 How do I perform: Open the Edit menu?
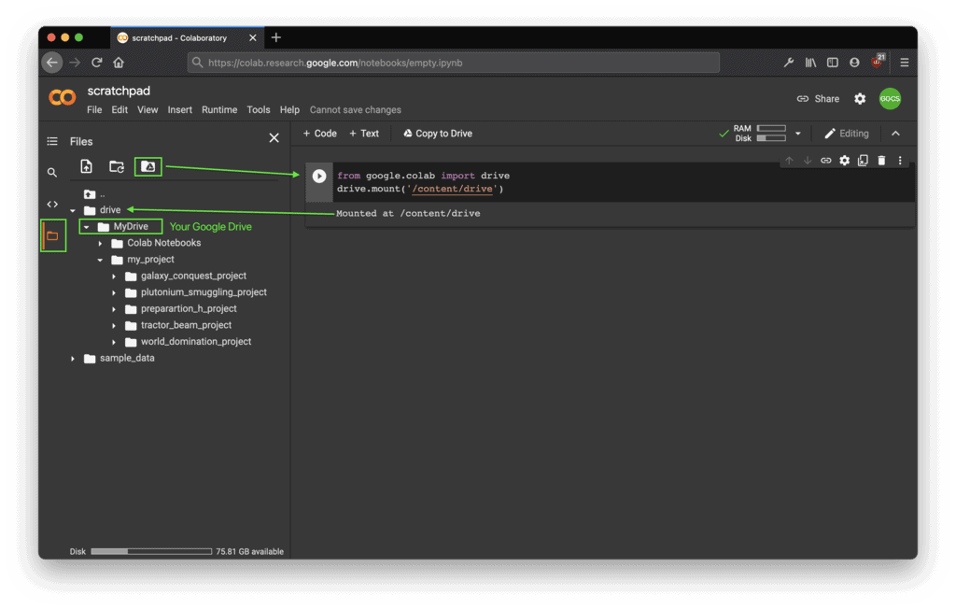(119, 110)
